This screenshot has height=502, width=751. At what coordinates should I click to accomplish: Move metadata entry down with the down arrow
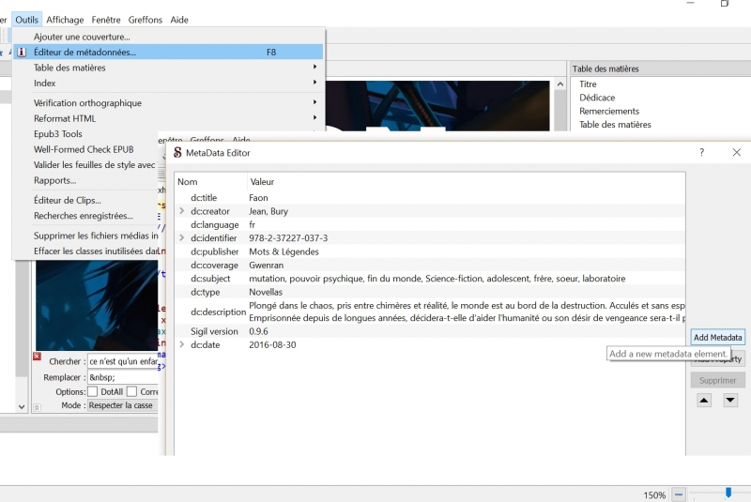pyautogui.click(x=730, y=400)
